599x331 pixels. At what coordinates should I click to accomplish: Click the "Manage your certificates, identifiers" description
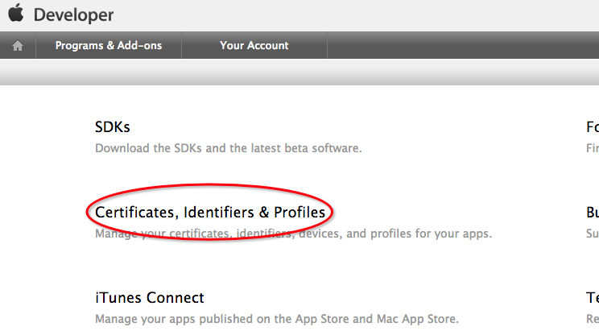293,234
